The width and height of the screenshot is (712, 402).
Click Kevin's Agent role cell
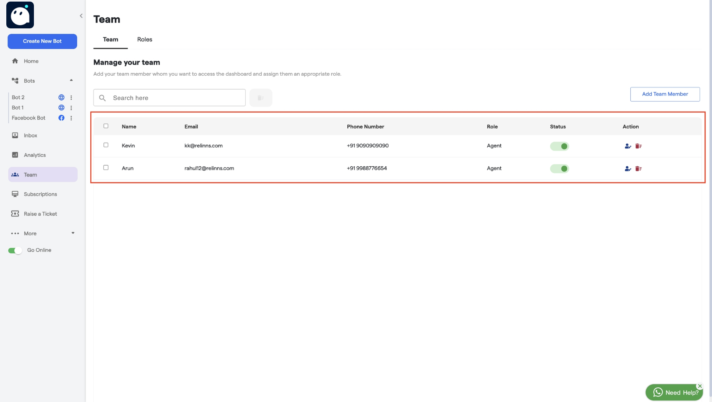tap(494, 145)
